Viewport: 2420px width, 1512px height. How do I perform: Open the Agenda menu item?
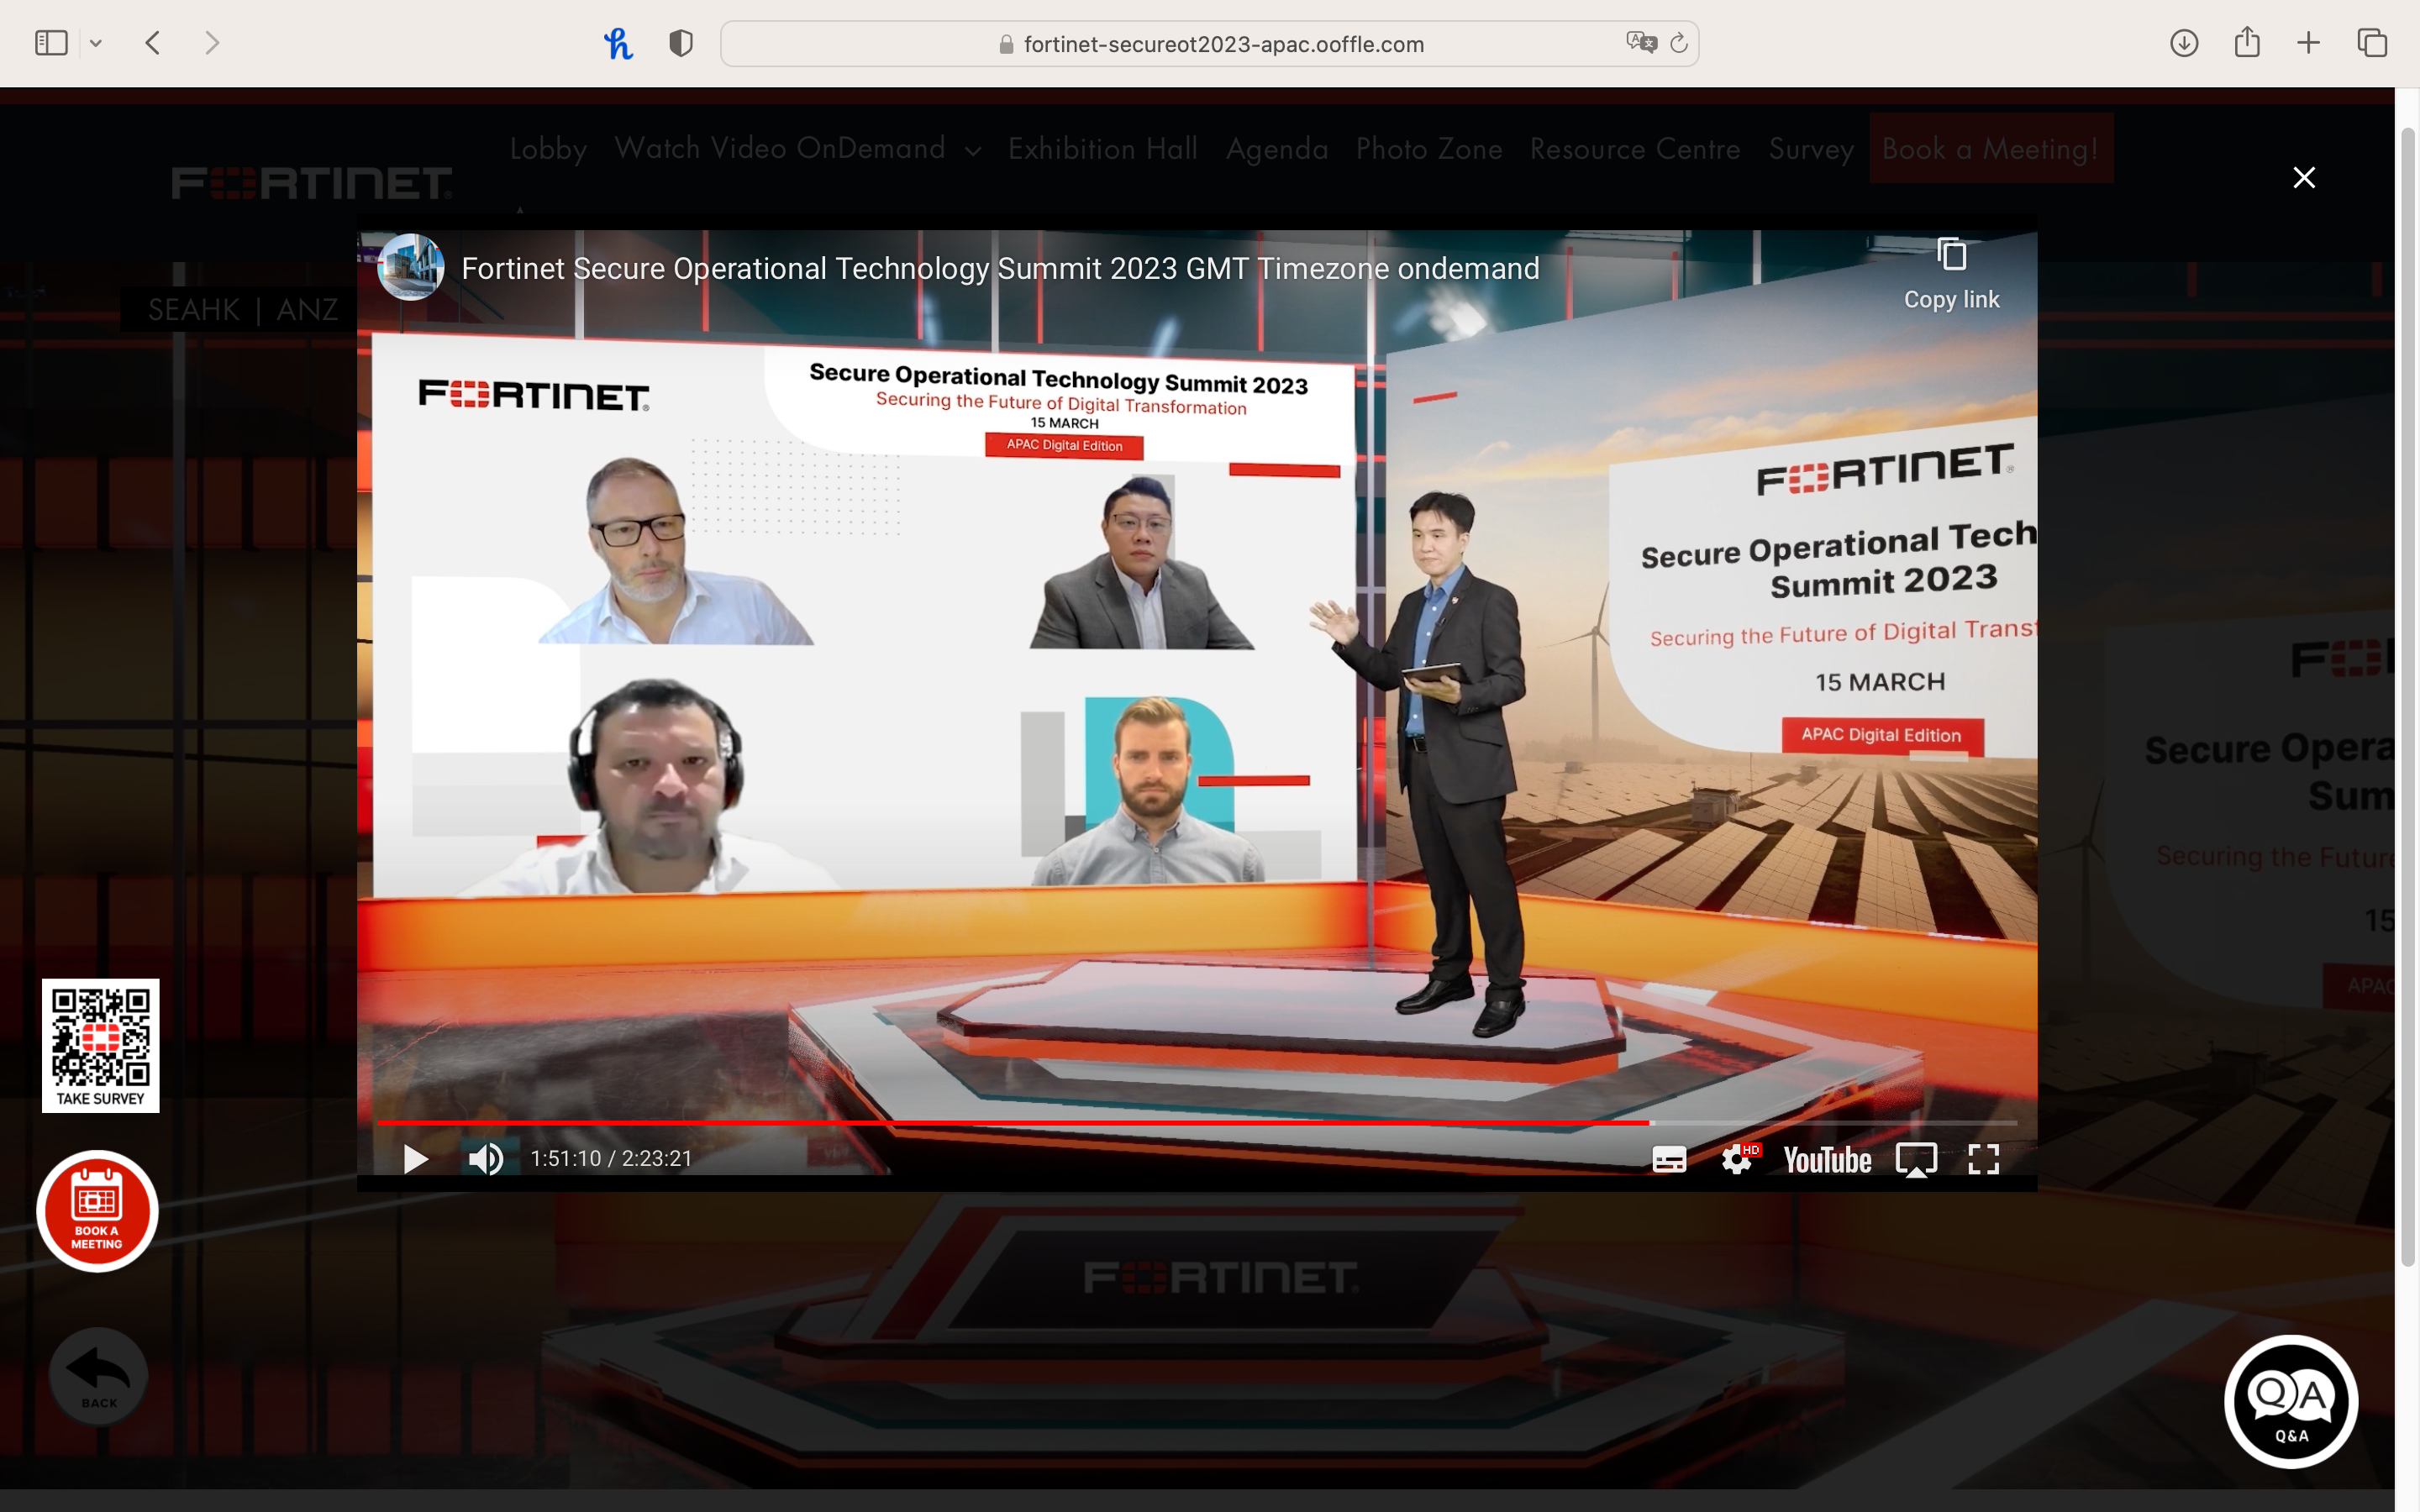(1277, 149)
